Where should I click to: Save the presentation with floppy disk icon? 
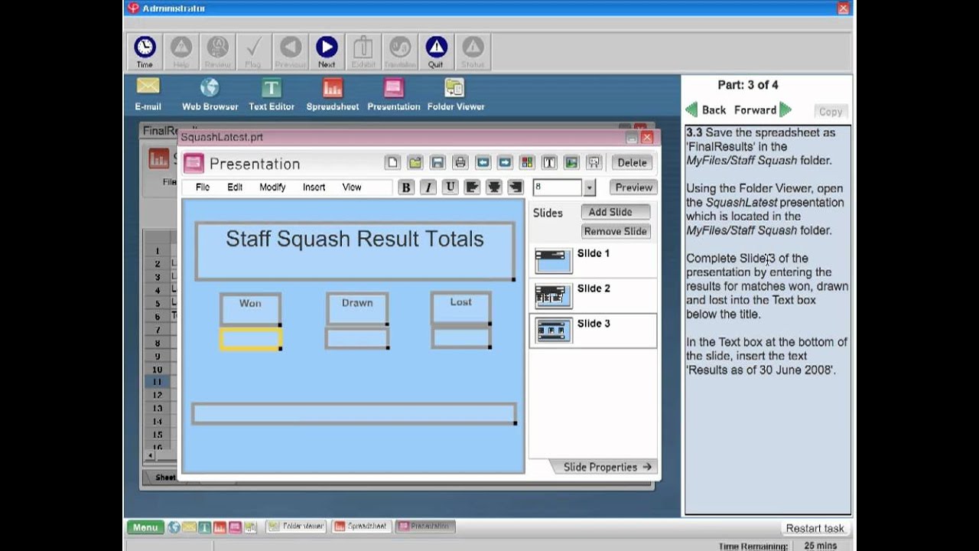coord(437,162)
